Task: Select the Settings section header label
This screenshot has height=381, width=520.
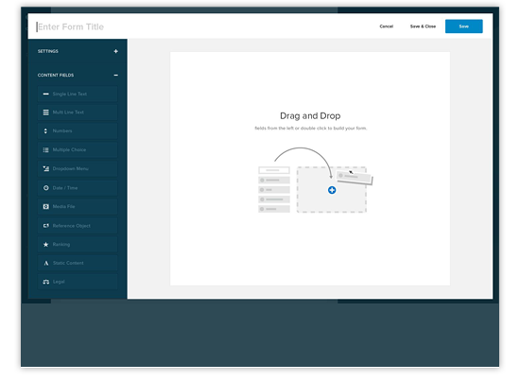Action: click(x=48, y=51)
